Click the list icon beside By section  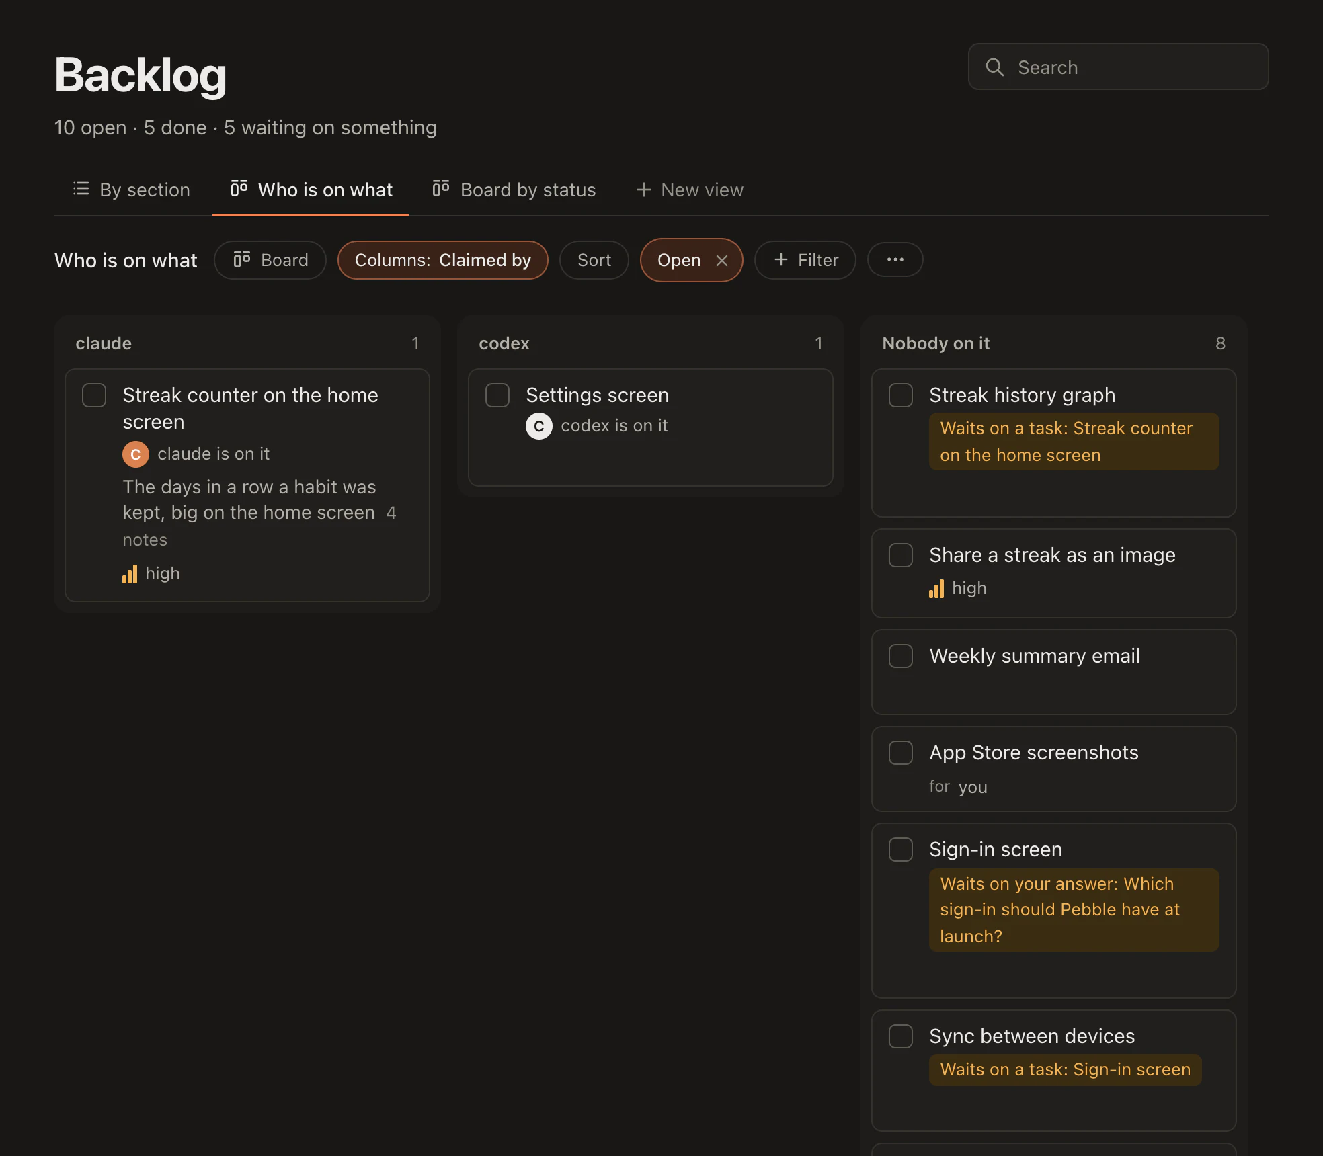(81, 189)
